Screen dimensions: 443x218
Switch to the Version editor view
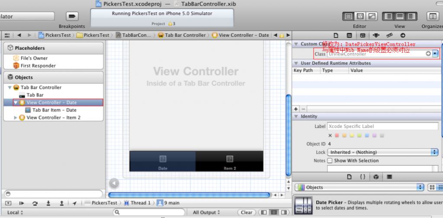[372, 16]
